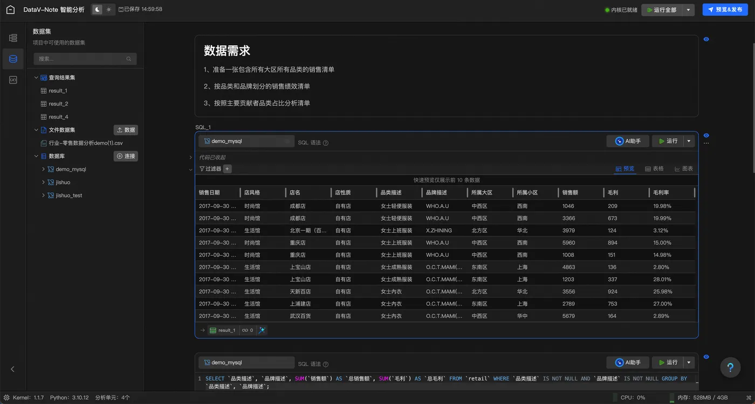Collapse the 数据库 tree group
The height and width of the screenshot is (404, 755).
(x=36, y=156)
